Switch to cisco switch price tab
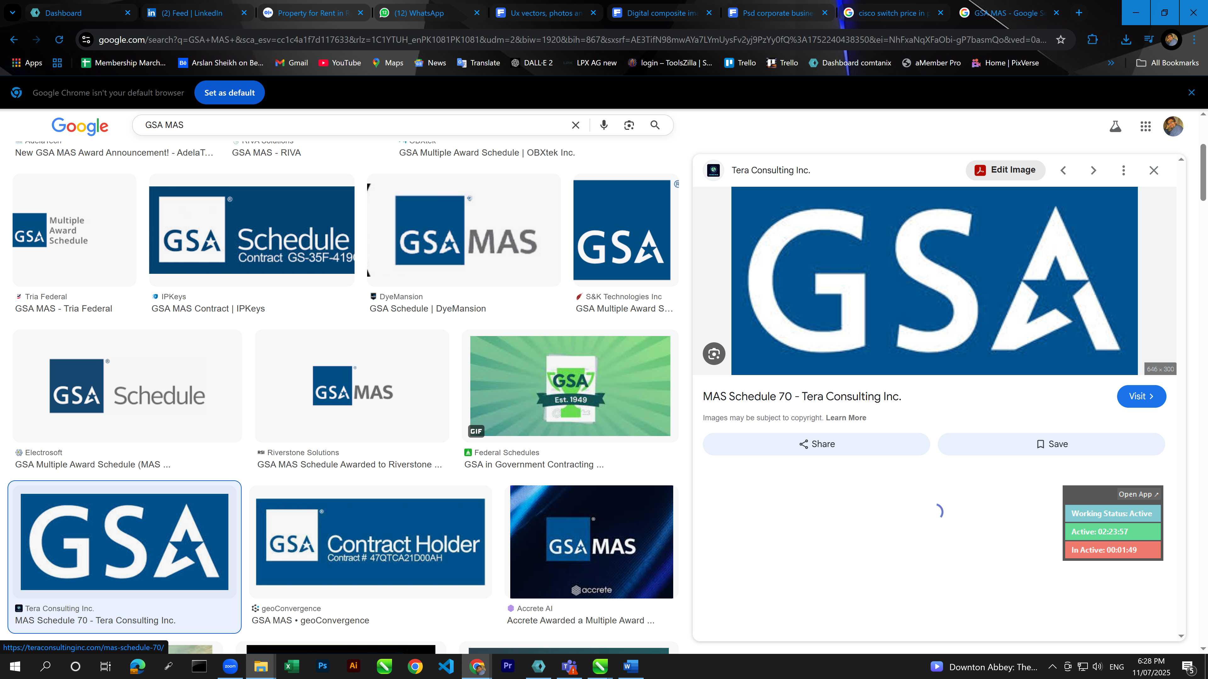 click(894, 13)
